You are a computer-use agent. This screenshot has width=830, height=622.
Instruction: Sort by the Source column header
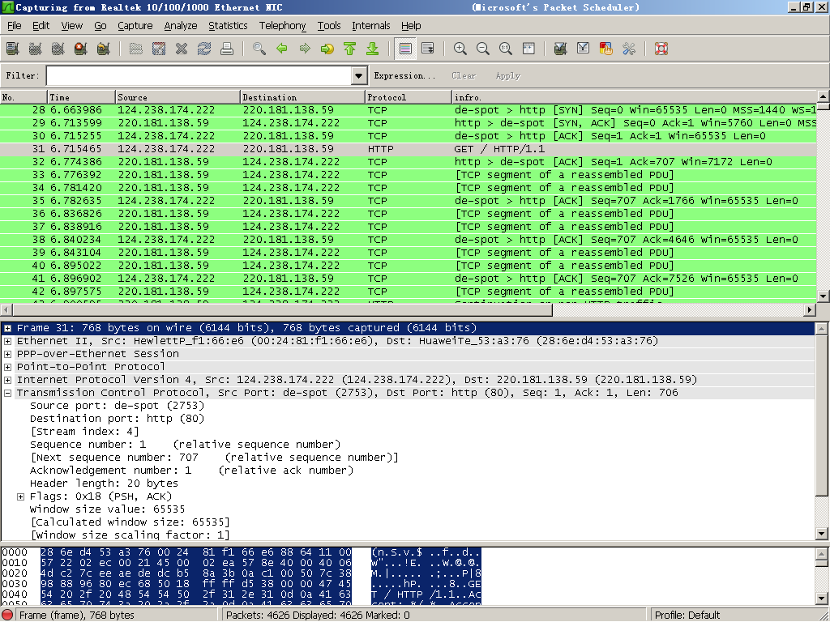178,97
